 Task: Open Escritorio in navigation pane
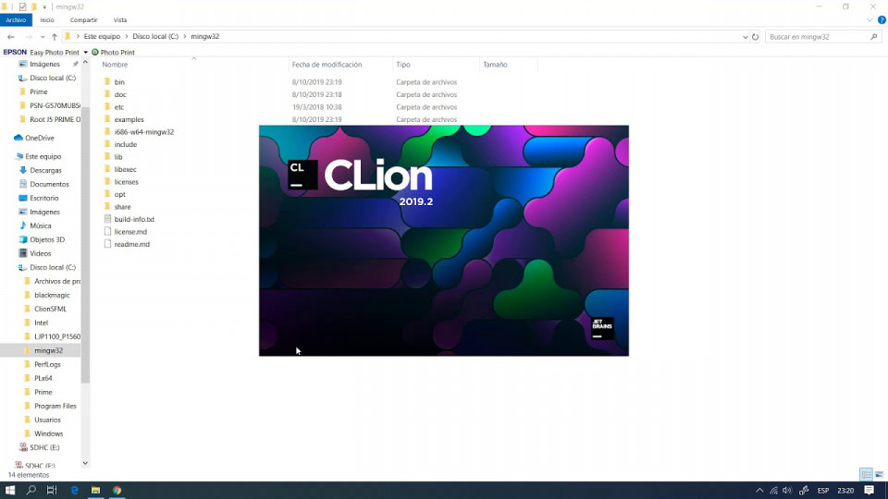43,198
